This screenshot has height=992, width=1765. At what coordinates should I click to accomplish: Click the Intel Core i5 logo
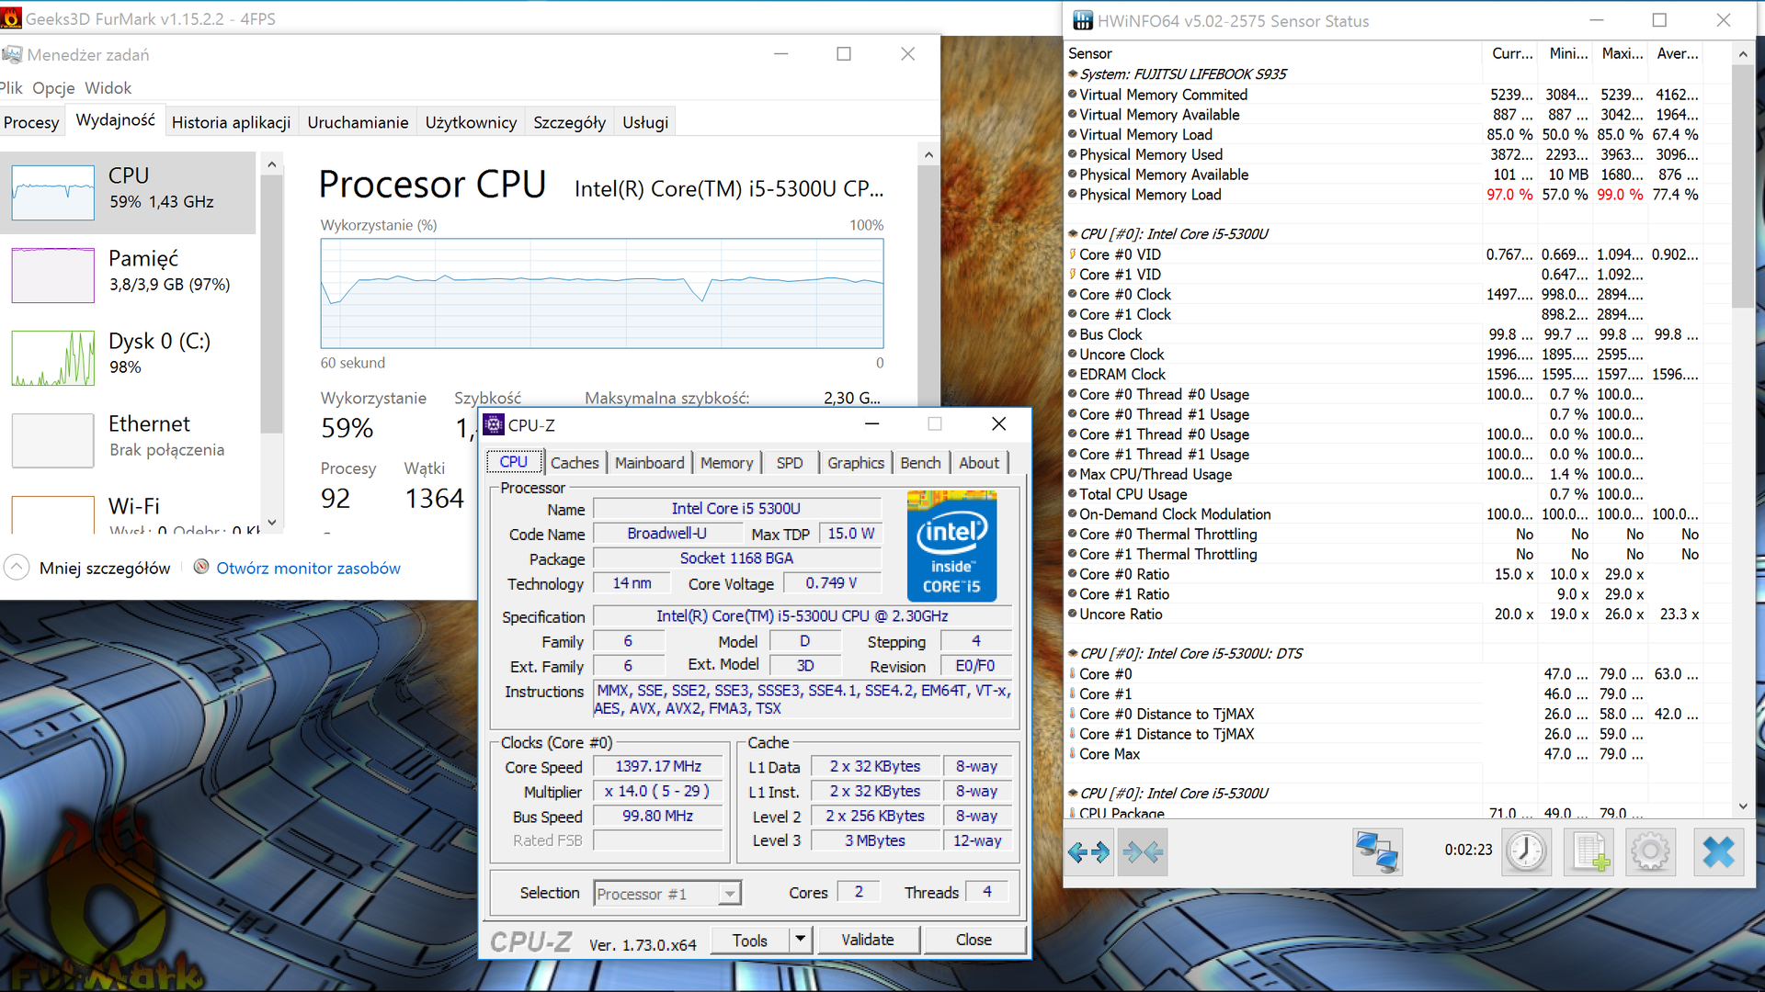951,546
